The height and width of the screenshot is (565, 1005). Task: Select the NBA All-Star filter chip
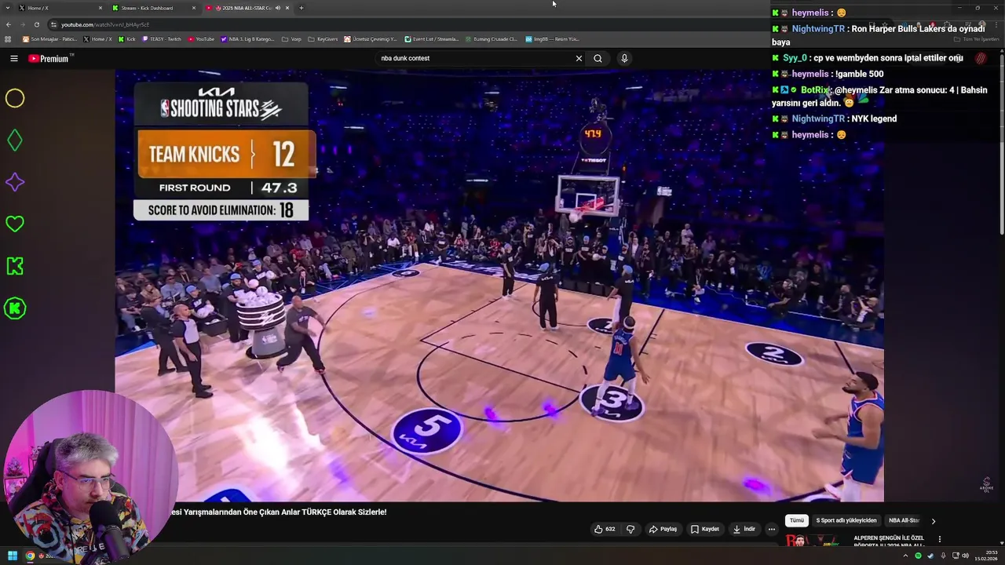904,520
